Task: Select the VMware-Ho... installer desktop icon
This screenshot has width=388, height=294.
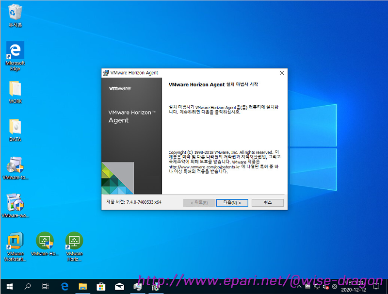Action: point(45,244)
